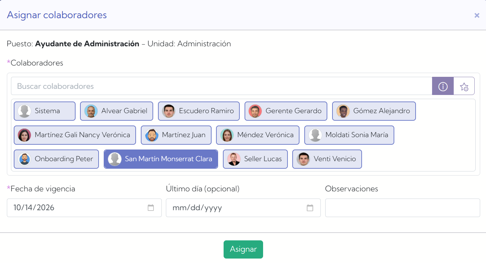The height and width of the screenshot is (263, 486).
Task: Select collaborator Gerente Gerardo
Action: (x=286, y=111)
